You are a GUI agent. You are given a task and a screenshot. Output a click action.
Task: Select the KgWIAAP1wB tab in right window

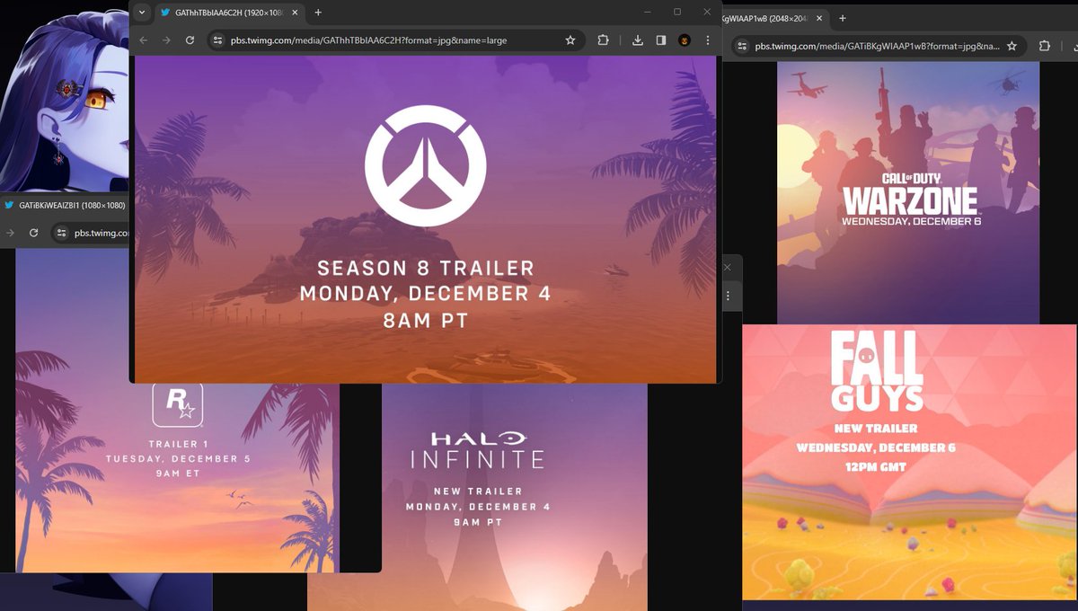pyautogui.click(x=773, y=18)
